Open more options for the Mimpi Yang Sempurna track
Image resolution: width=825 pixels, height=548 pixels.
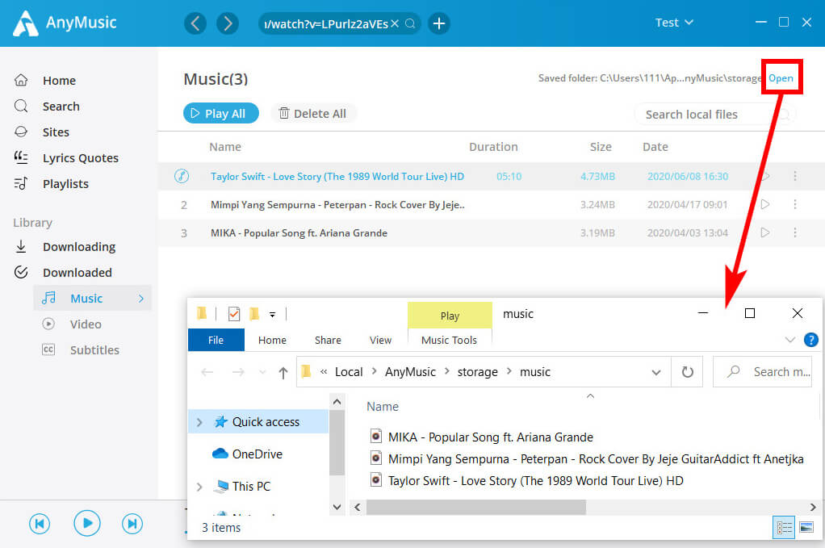click(x=795, y=204)
